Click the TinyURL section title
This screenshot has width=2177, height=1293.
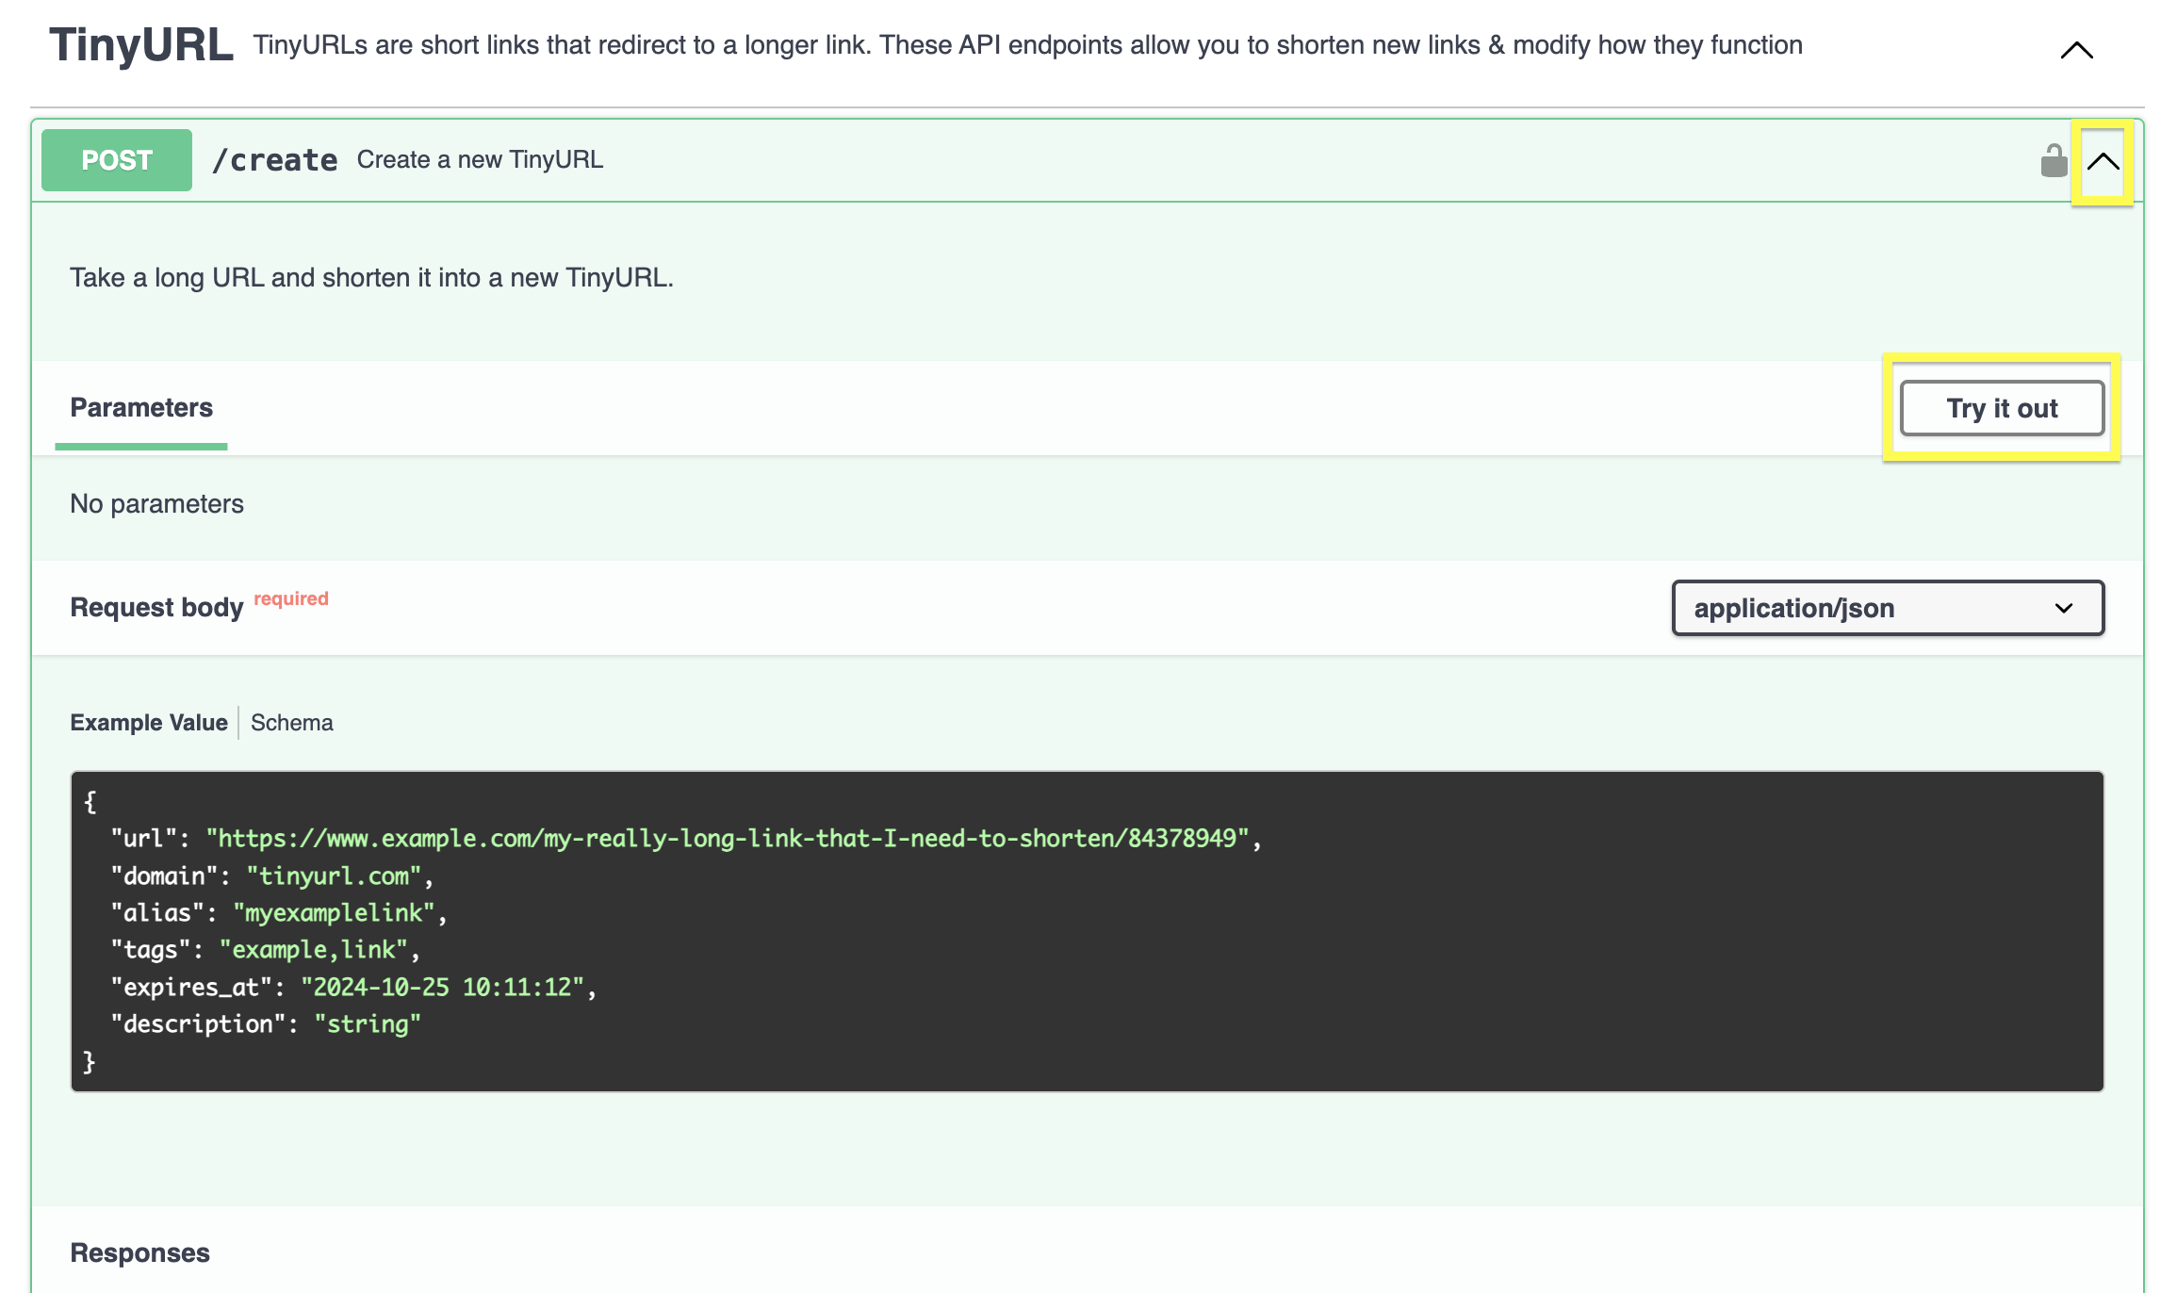(x=141, y=45)
